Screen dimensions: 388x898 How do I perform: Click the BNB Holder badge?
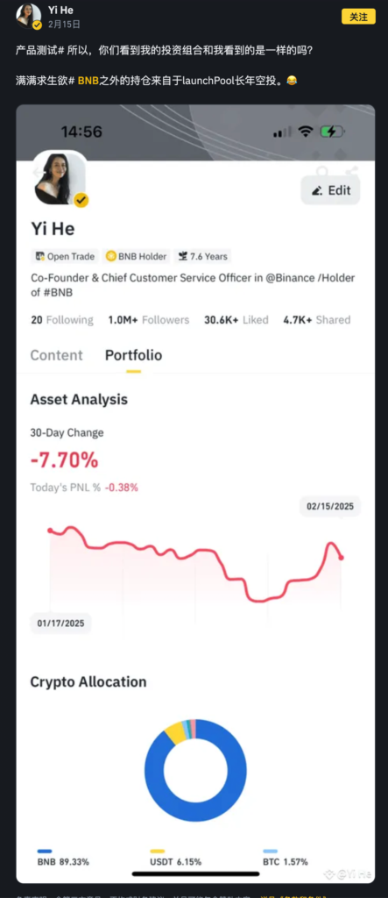(137, 257)
